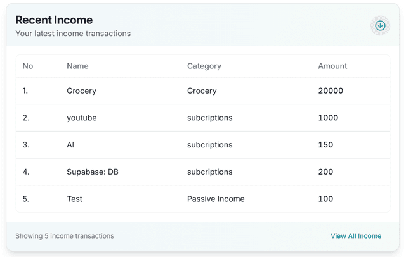406x257 pixels.
Task: Click the download icon in the header
Action: coord(380,26)
